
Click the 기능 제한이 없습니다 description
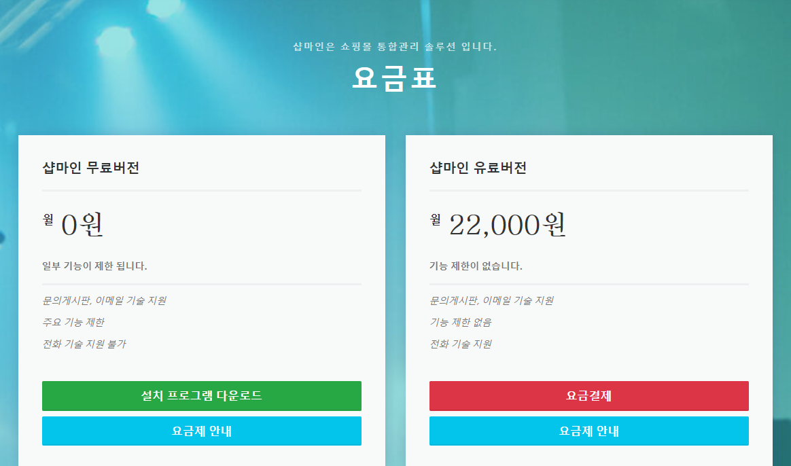point(476,266)
